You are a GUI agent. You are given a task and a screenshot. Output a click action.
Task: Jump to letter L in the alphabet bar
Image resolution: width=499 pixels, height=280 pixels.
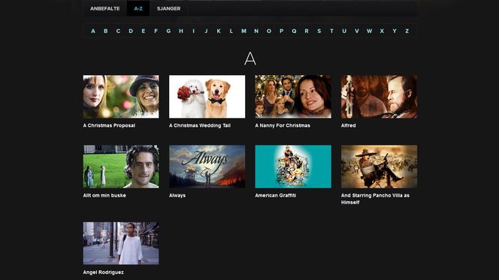click(x=231, y=31)
